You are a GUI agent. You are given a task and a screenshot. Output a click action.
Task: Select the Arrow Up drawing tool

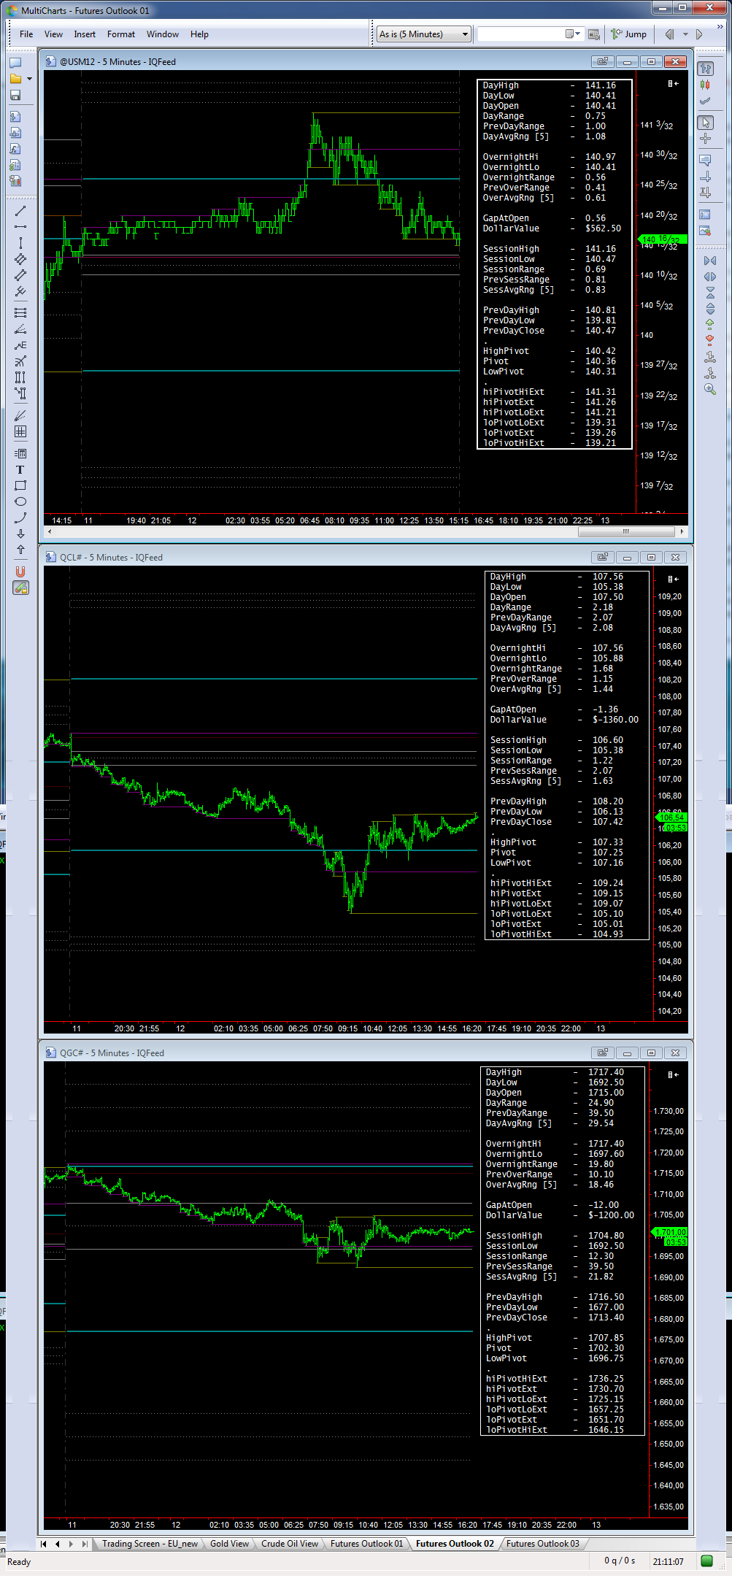click(20, 550)
